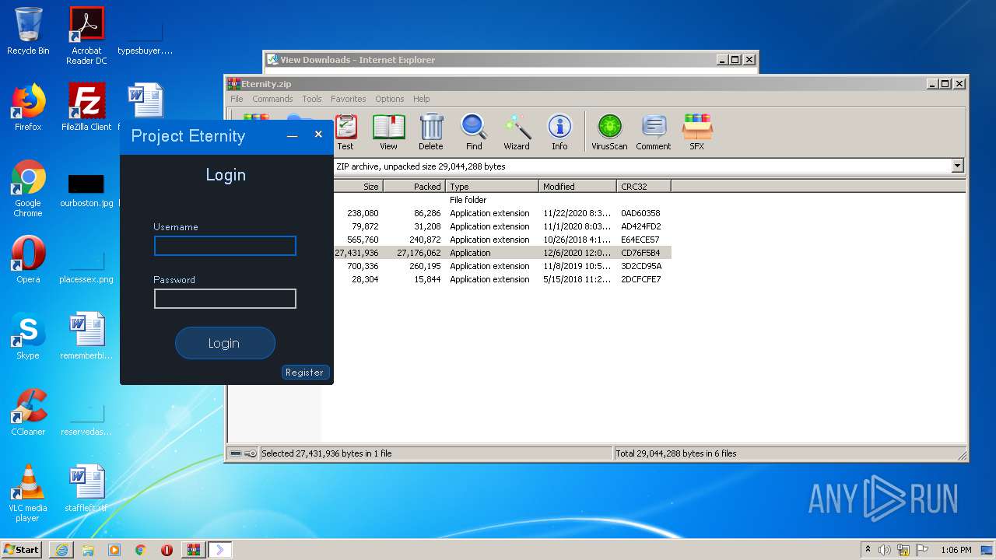Select stafflefttf document on desktop

86,488
